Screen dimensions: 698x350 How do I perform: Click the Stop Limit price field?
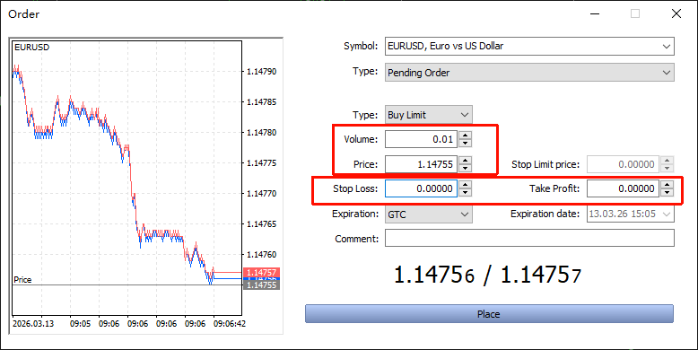tap(623, 164)
